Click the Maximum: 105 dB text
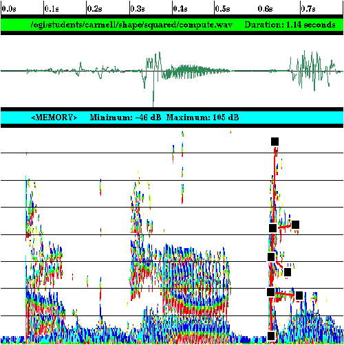Image resolution: width=344 pixels, height=345 pixels. (202, 118)
